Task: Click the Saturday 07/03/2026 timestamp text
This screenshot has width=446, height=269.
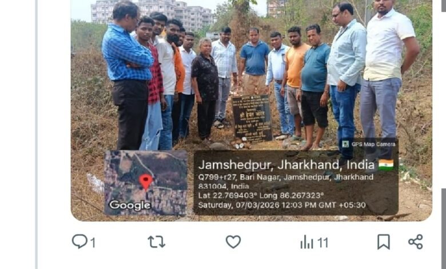Action: point(282,205)
